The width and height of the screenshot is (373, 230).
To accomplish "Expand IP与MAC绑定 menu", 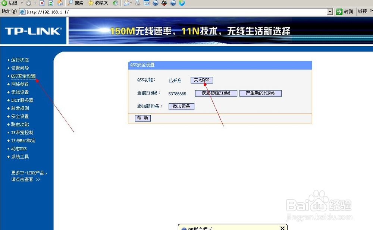I will pos(23,141).
